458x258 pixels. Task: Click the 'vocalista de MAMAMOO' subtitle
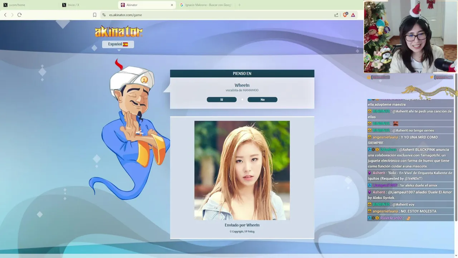tap(242, 90)
